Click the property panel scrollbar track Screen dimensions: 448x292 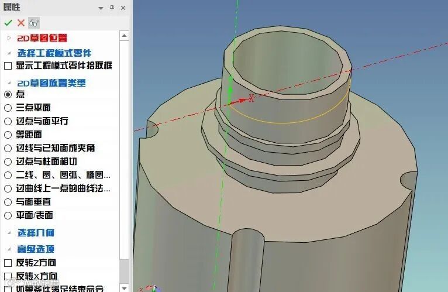click(x=124, y=272)
